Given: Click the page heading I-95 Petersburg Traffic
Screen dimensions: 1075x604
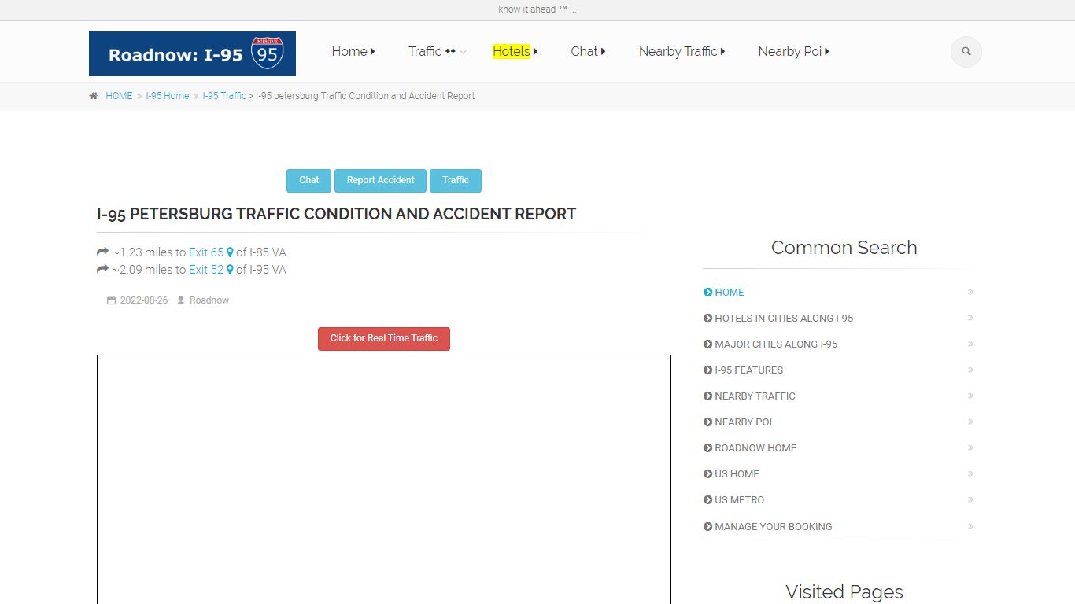Looking at the screenshot, I should pyautogui.click(x=336, y=214).
